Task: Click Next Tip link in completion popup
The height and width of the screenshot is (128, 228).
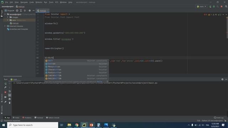Action: [99, 81]
